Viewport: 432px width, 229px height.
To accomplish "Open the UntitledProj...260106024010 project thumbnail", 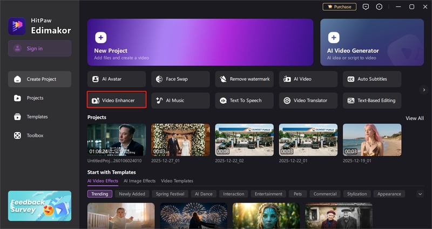I will pyautogui.click(x=117, y=140).
